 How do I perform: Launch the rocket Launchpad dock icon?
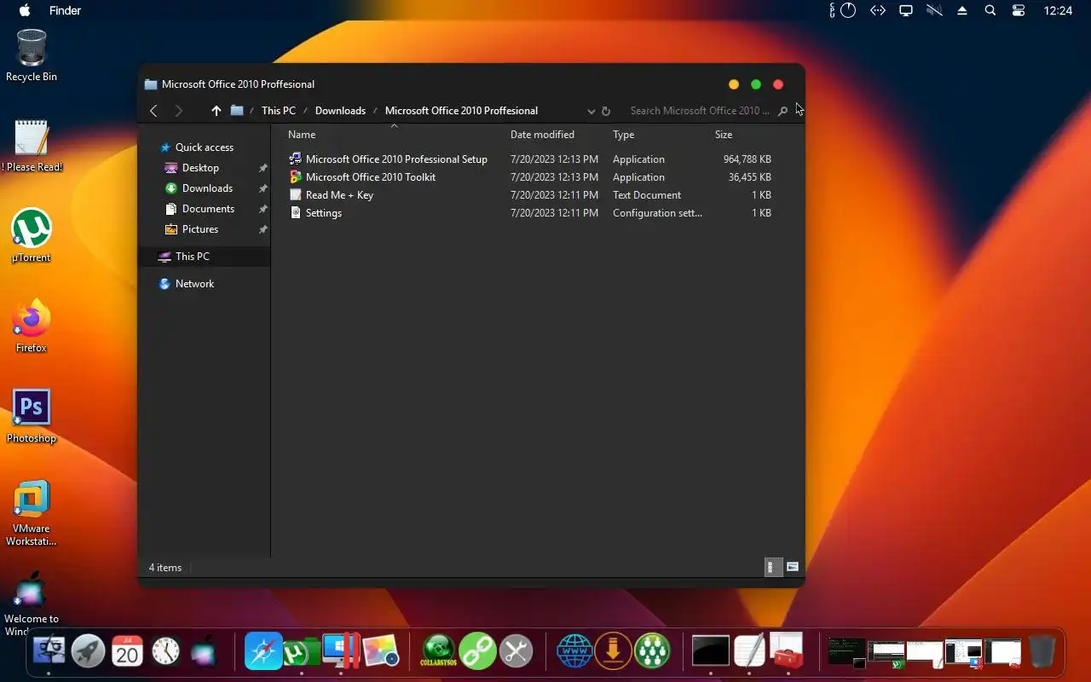[88, 652]
